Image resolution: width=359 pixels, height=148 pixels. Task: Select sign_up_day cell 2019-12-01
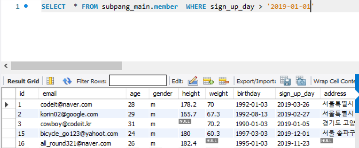pos(293,134)
